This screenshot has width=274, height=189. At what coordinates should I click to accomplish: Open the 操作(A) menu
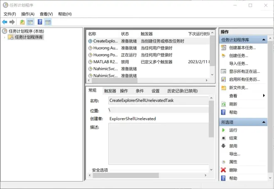pyautogui.click(x=28, y=14)
